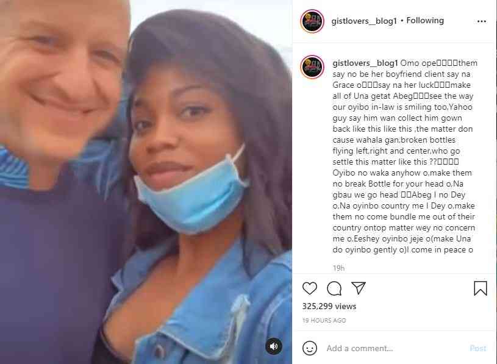Image resolution: width=497 pixels, height=364 pixels.
Task: Toggle the Following status button
Action: tap(425, 21)
